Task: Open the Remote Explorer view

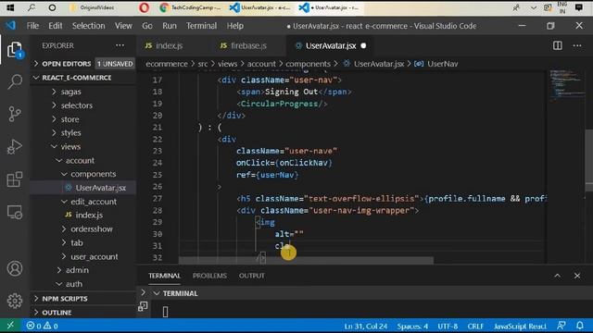Action: click(15, 212)
